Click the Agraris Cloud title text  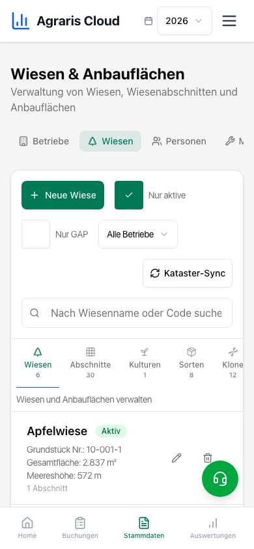pos(78,21)
